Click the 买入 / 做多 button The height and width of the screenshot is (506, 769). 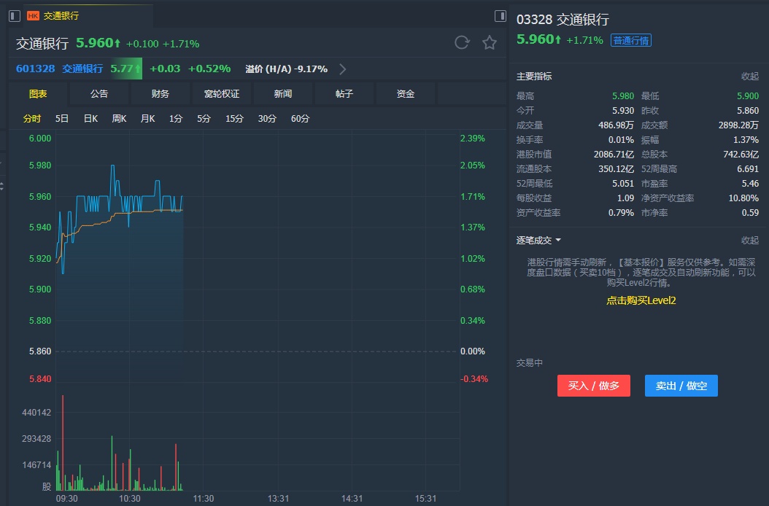[593, 386]
